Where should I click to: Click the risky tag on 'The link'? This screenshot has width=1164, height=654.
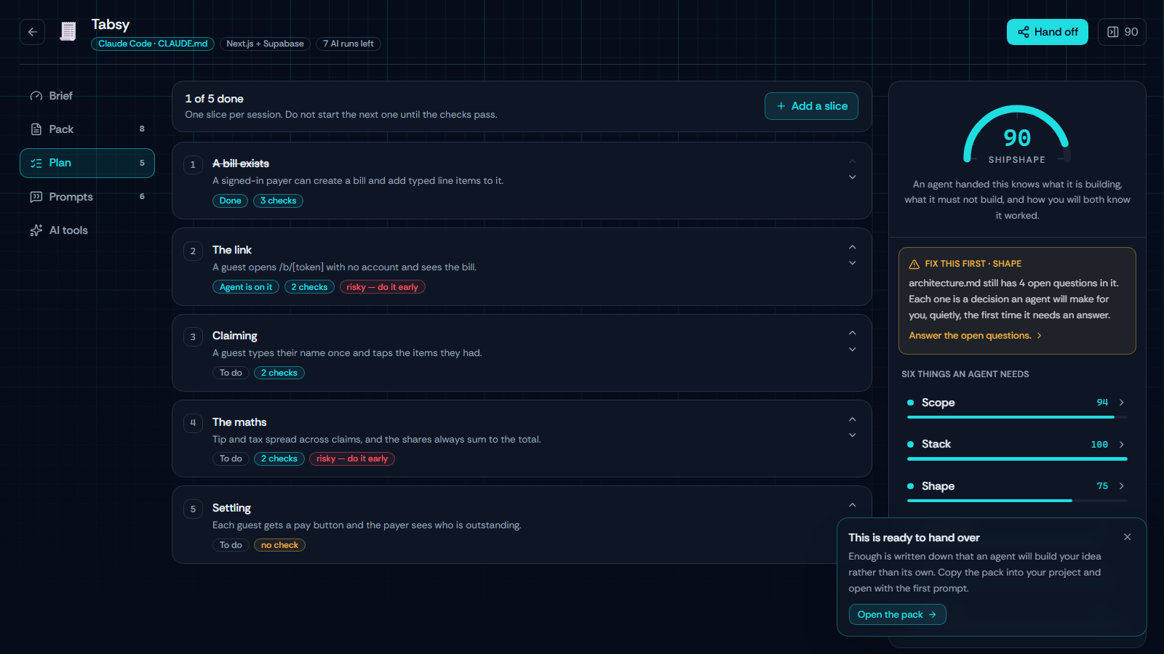point(382,287)
